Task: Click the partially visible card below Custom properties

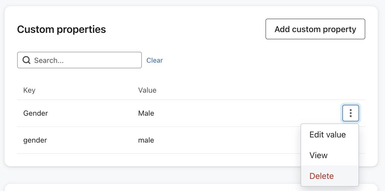Action: coord(156,188)
